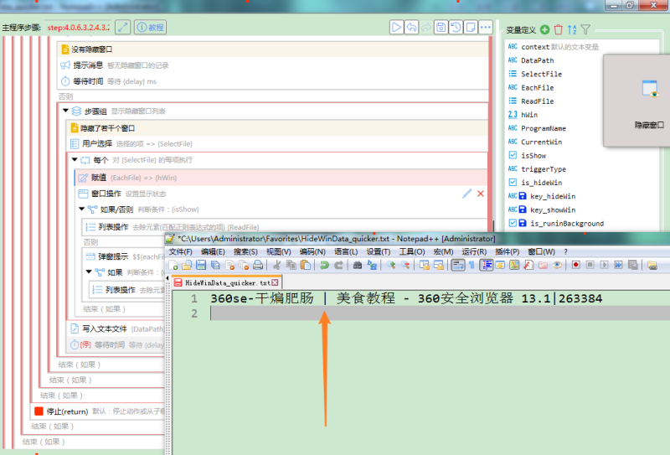Click the green Undo arrow in Notepad++
This screenshot has height=455, width=670.
(324, 265)
